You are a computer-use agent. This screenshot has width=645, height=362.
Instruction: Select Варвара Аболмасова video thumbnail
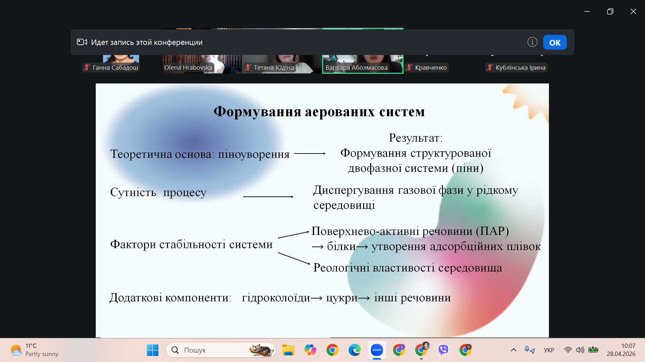(x=362, y=64)
